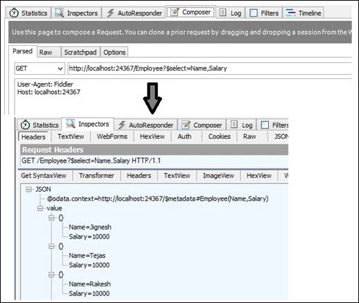Image resolution: width=359 pixels, height=303 pixels.
Task: Click the Log document icon in lower tab bar
Action: [x=234, y=125]
